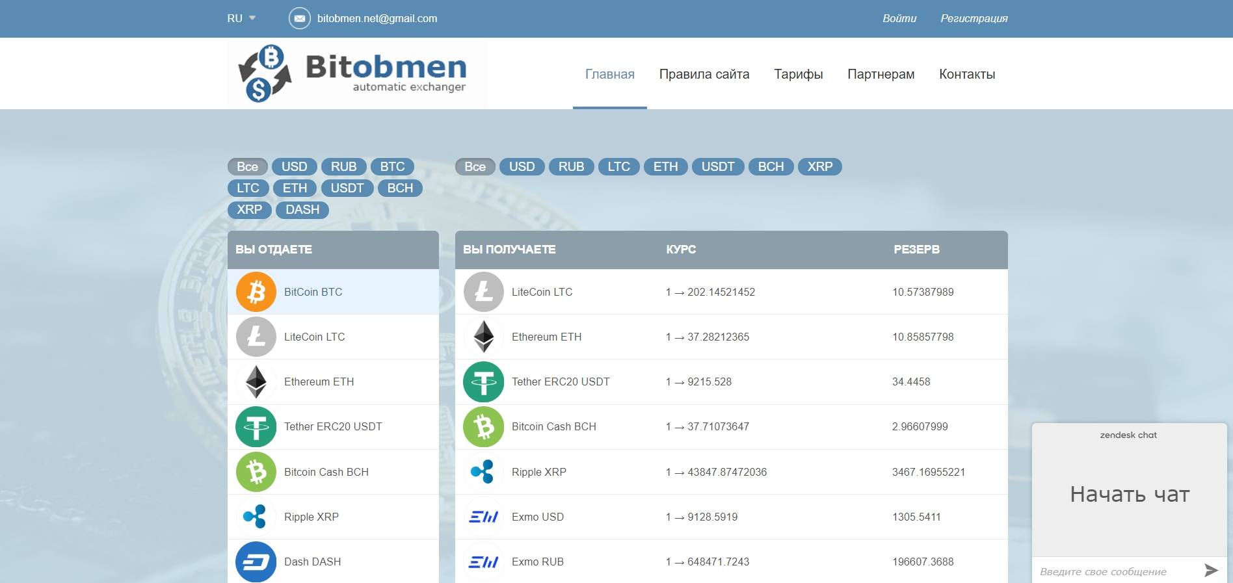Click the Регистрация link
Image resolution: width=1233 pixels, height=583 pixels.
point(974,18)
